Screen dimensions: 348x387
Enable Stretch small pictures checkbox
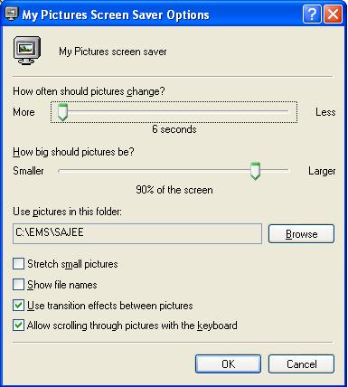[18, 264]
